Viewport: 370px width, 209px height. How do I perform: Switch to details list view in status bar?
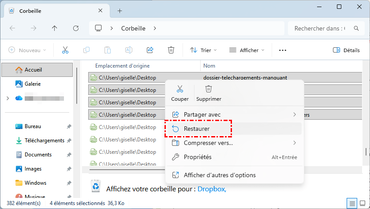pyautogui.click(x=352, y=203)
